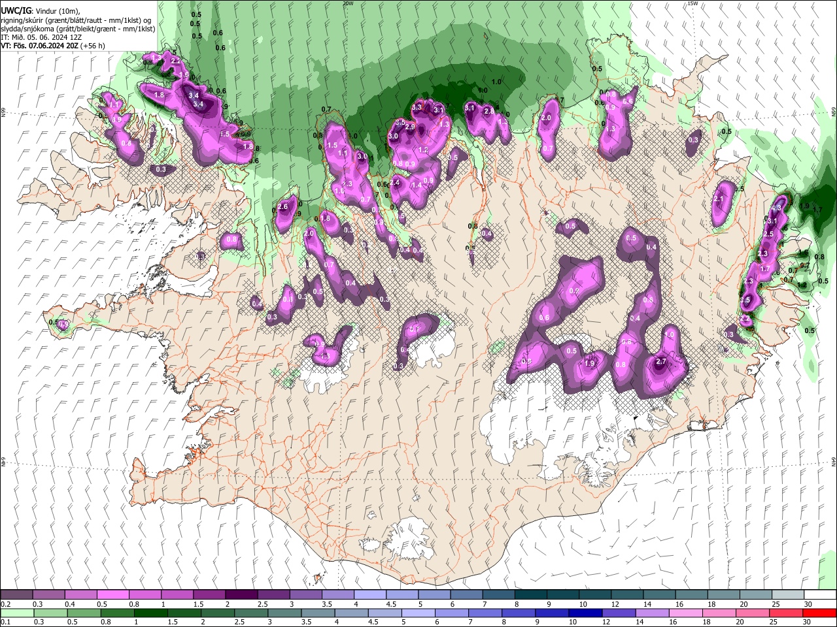837x627 pixels.
Task: Click the '0.1' label in the bottom legend row
Action: click(x=6, y=622)
